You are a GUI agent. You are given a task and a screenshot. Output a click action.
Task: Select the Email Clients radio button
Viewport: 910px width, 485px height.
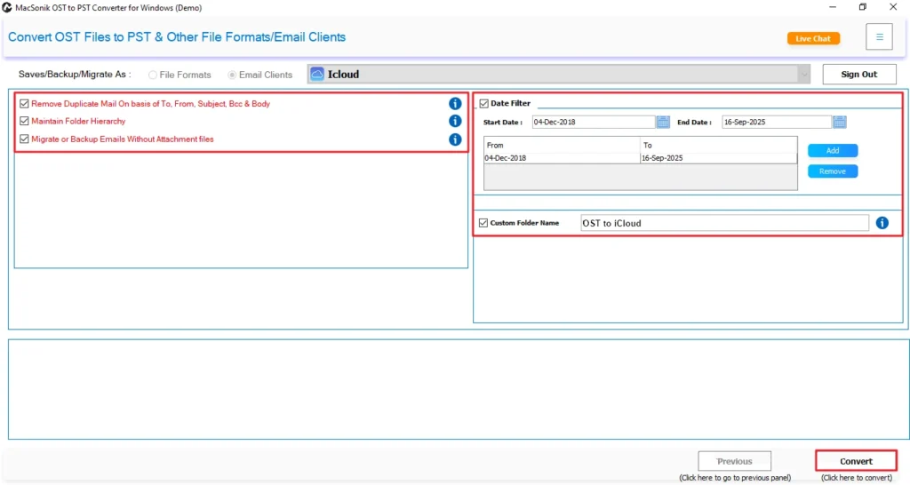click(233, 76)
